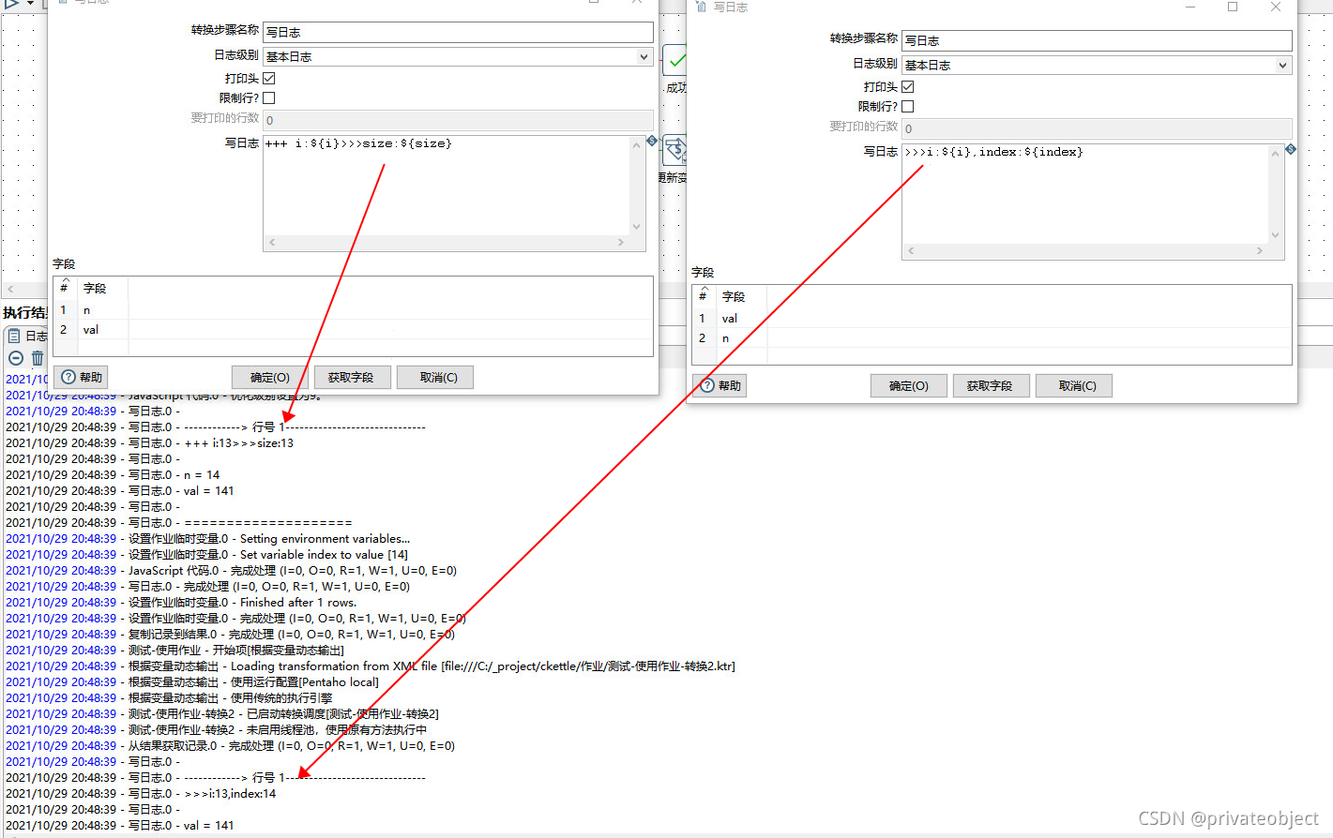Click the update variable step icon on canvas
The width and height of the screenshot is (1333, 838).
(x=675, y=150)
